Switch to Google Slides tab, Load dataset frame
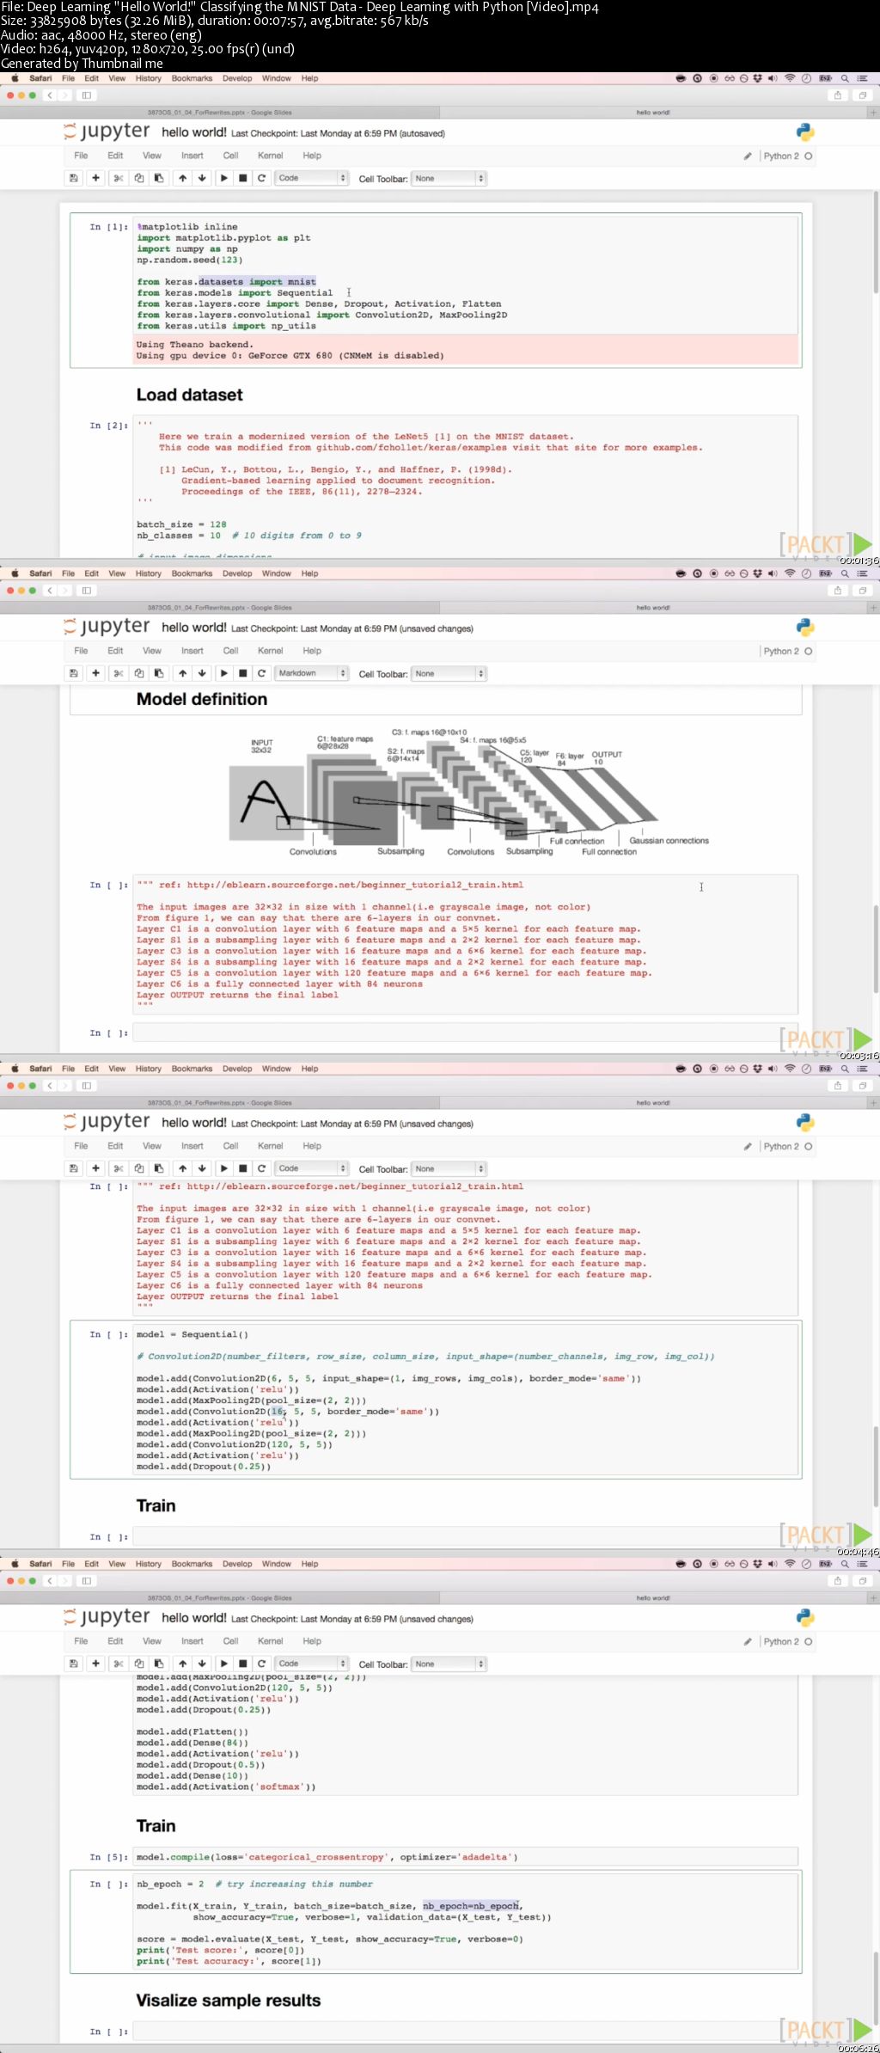 coord(220,113)
